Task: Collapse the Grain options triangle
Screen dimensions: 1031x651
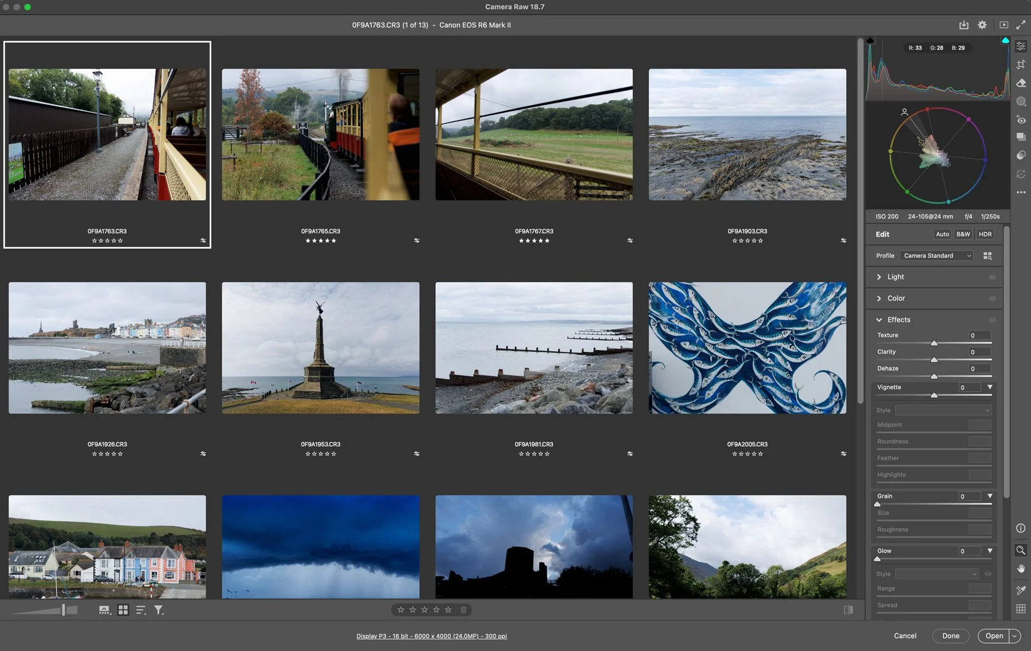Action: pos(990,496)
